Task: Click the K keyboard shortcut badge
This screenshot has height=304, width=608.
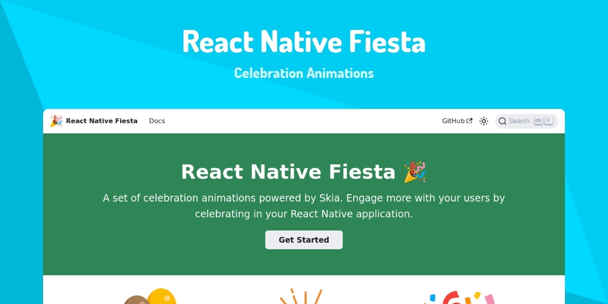Action: click(548, 121)
